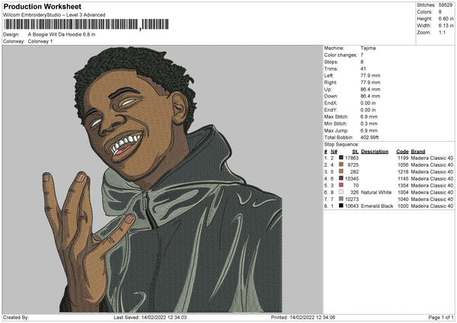
Task: Select the orange-brown swatch for code 1056
Action: tap(341, 165)
